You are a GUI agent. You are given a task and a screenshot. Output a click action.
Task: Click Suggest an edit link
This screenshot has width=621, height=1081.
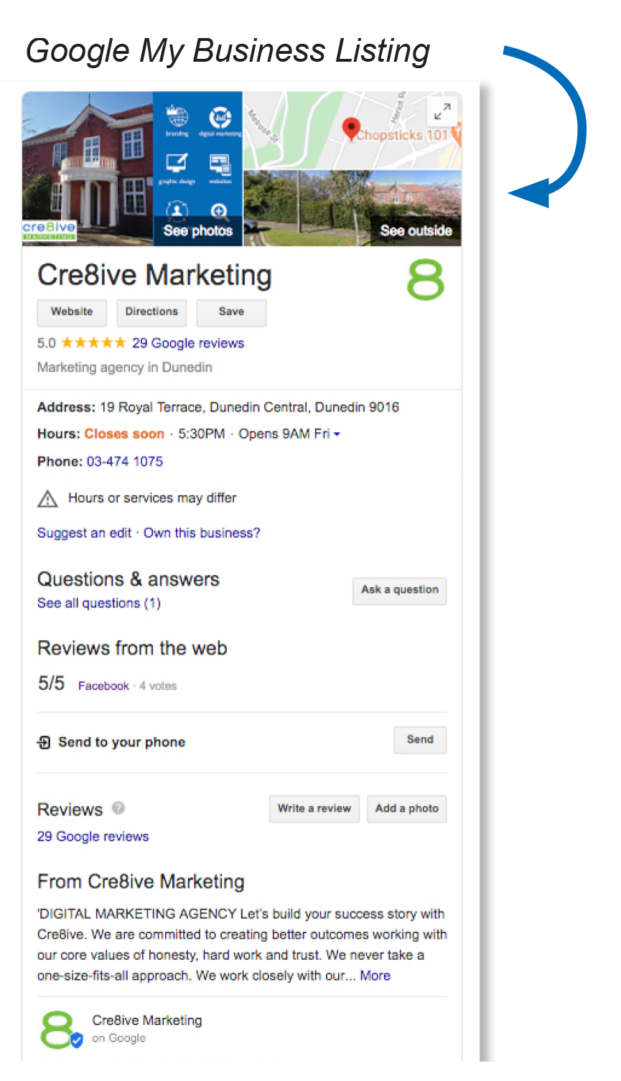84,533
